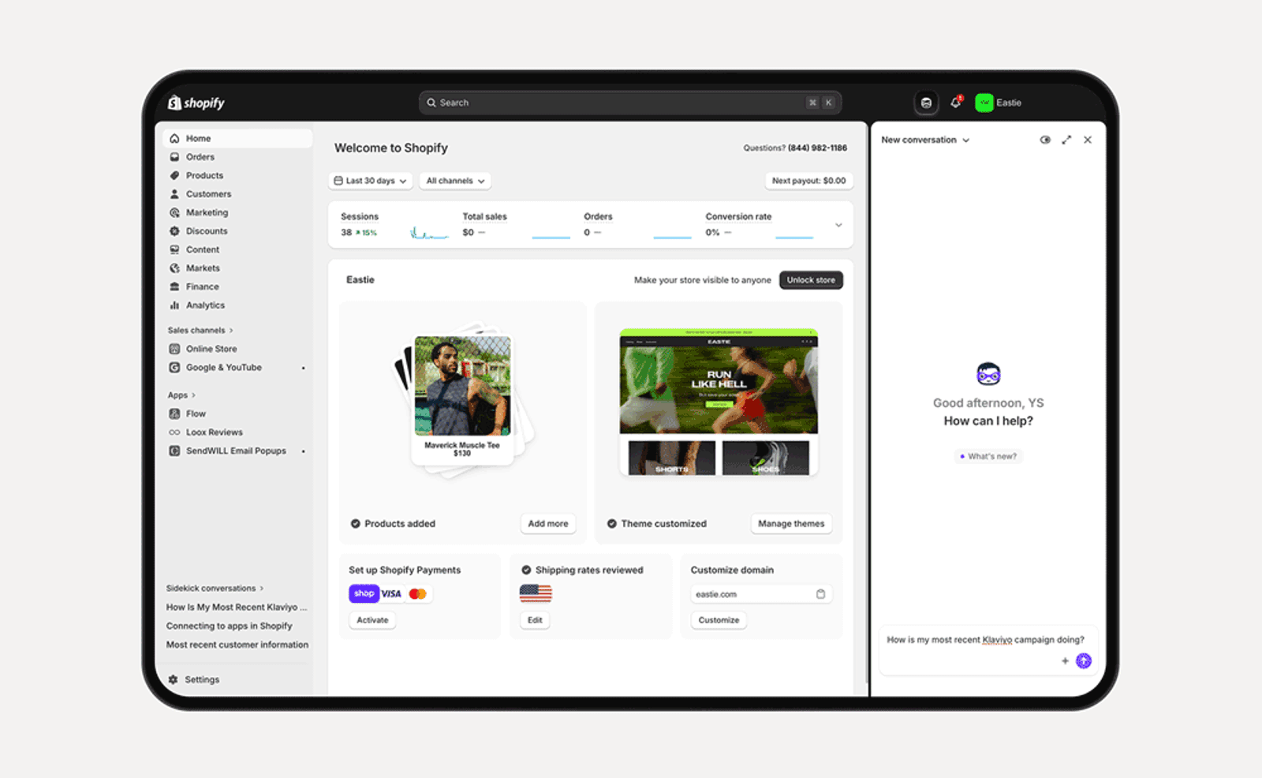The image size is (1262, 778).
Task: Click the Content sidebar icon
Action: tap(174, 249)
